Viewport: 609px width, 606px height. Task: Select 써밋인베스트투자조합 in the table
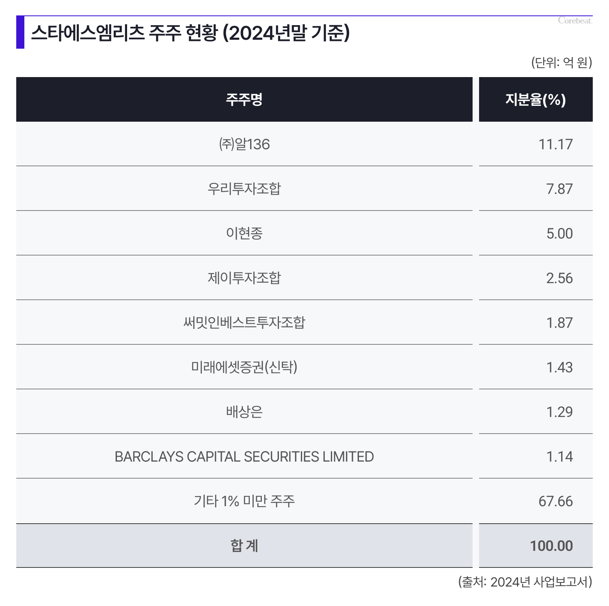244,322
